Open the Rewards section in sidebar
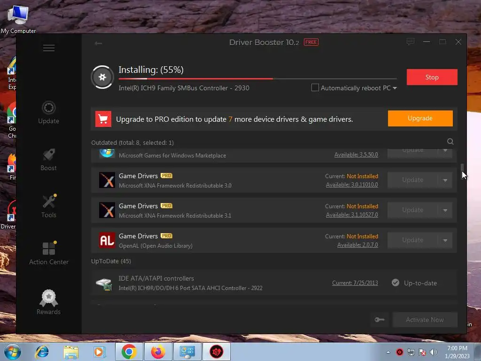Image resolution: width=481 pixels, height=361 pixels. coord(49,302)
